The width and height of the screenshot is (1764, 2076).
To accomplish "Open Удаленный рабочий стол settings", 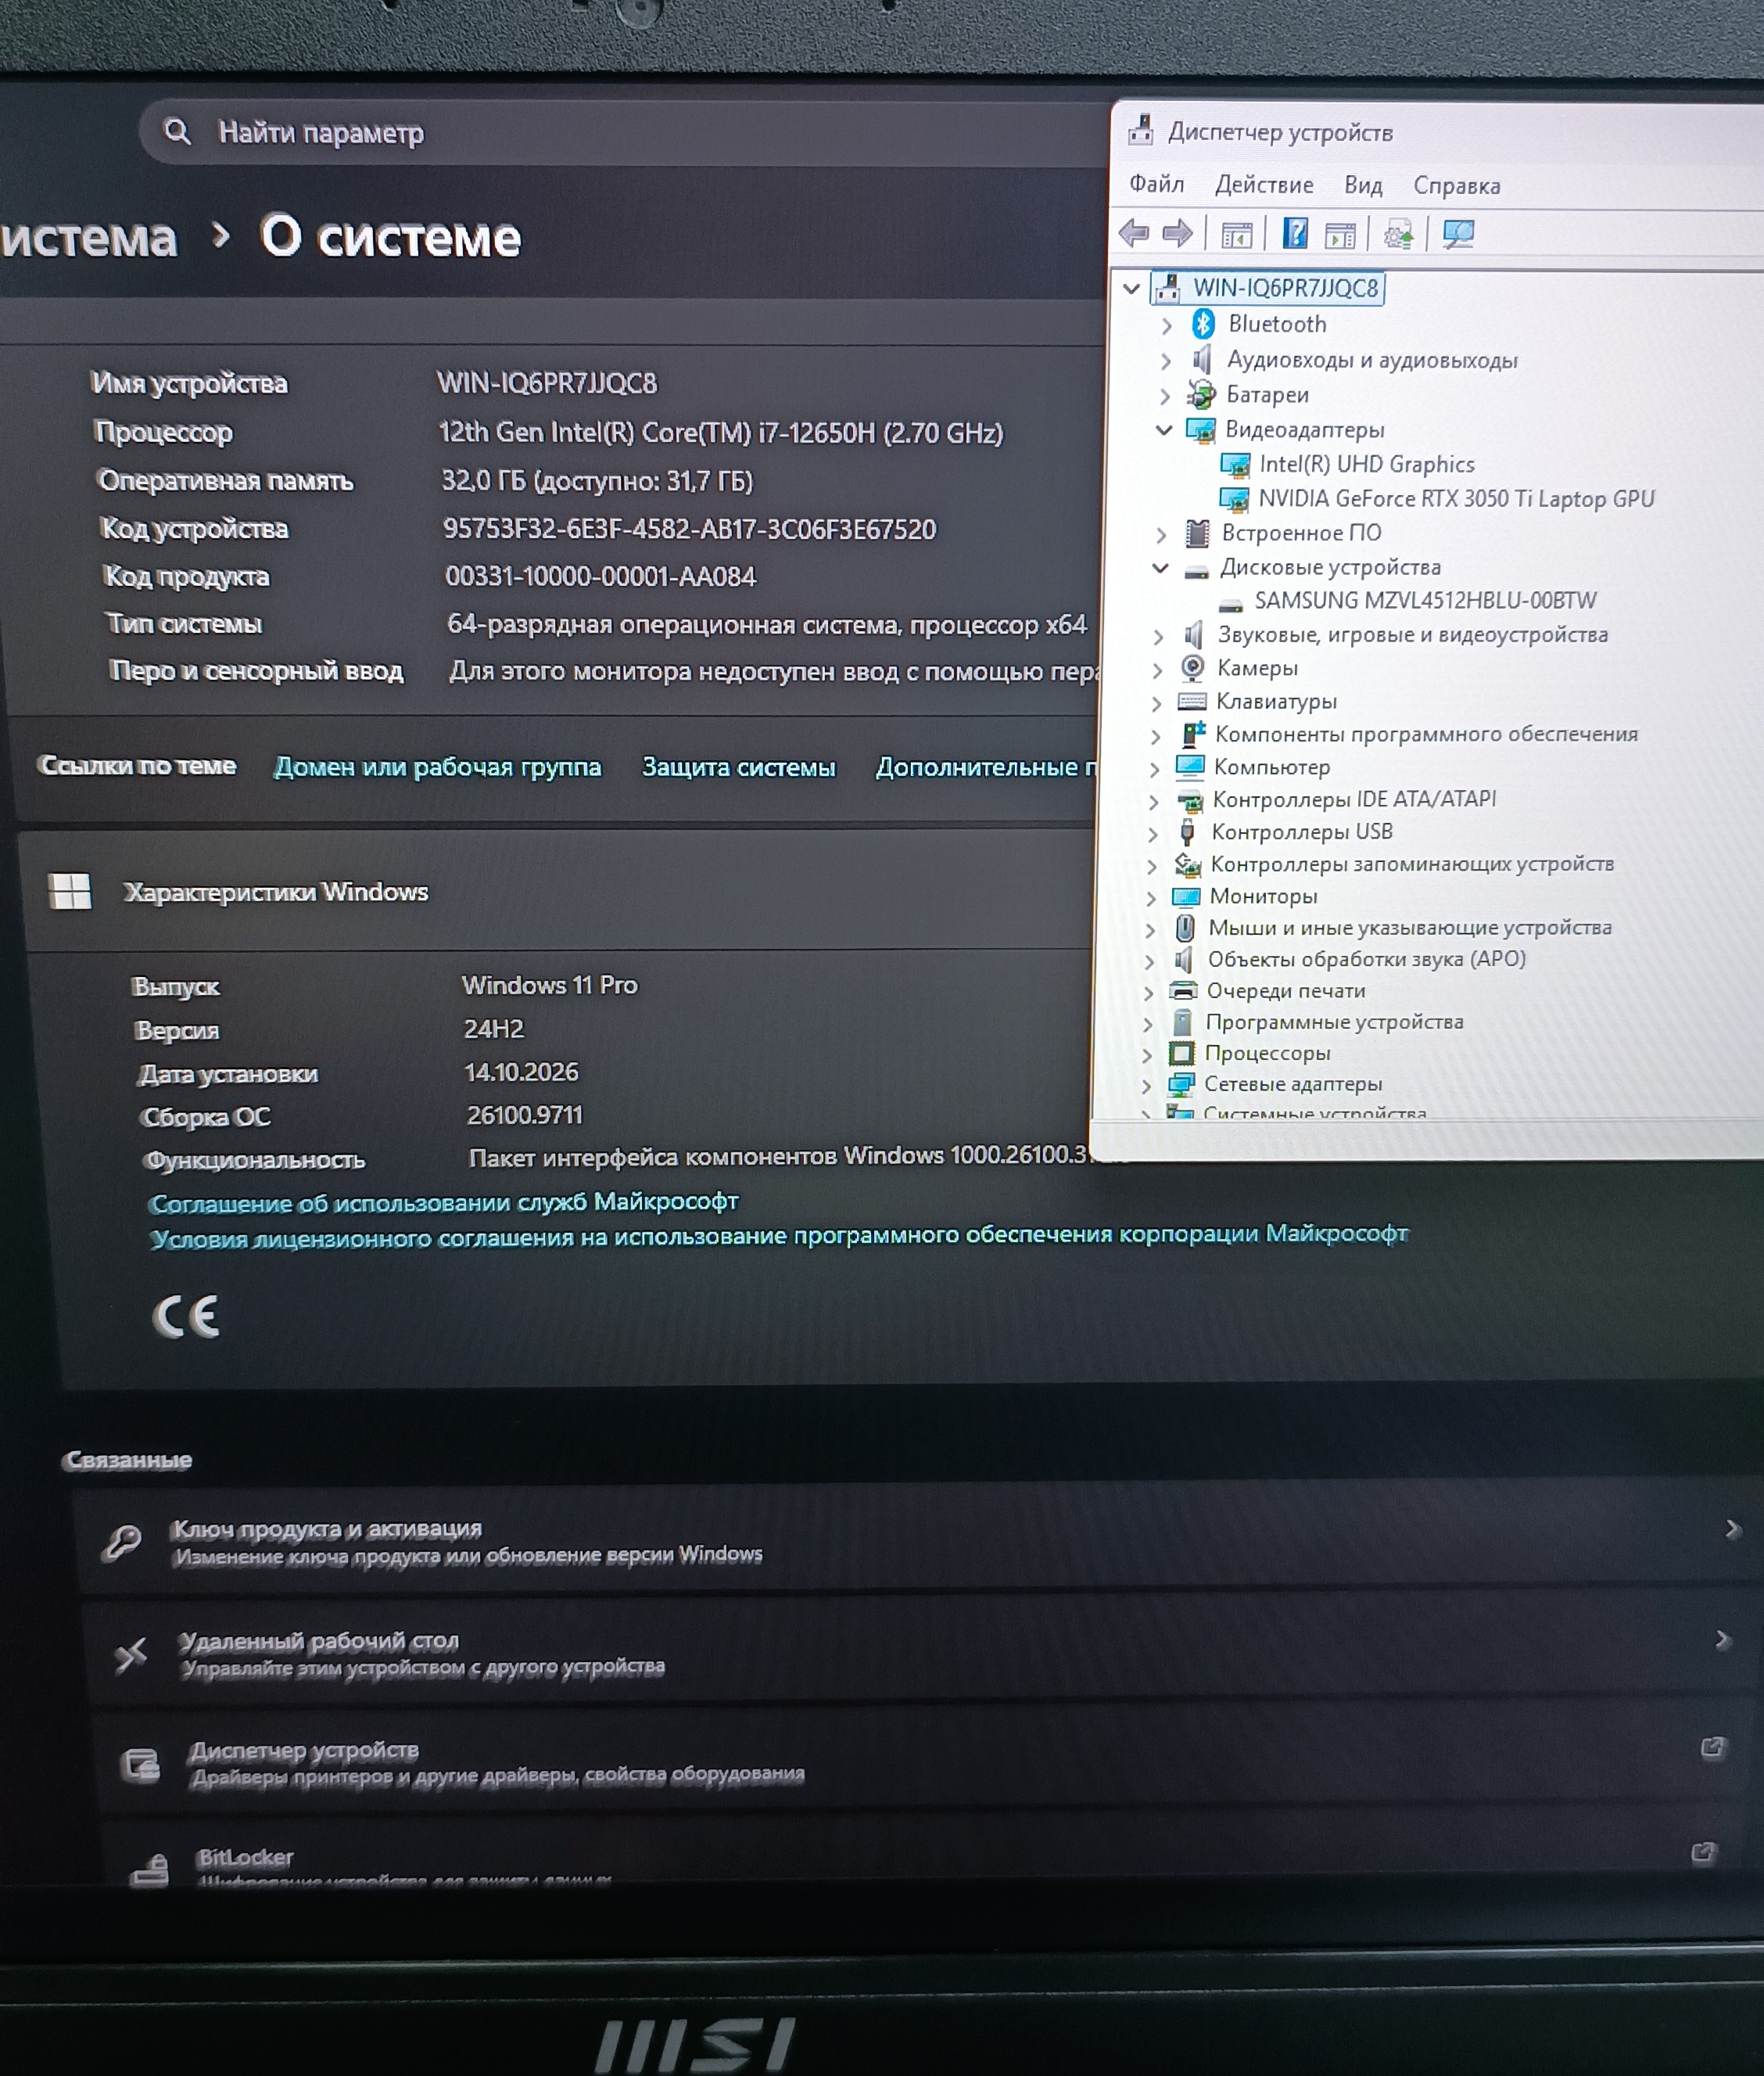I will pos(920,1650).
